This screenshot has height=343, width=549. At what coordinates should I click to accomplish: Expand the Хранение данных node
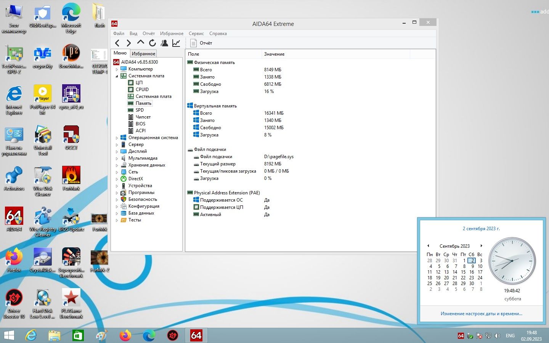click(117, 165)
